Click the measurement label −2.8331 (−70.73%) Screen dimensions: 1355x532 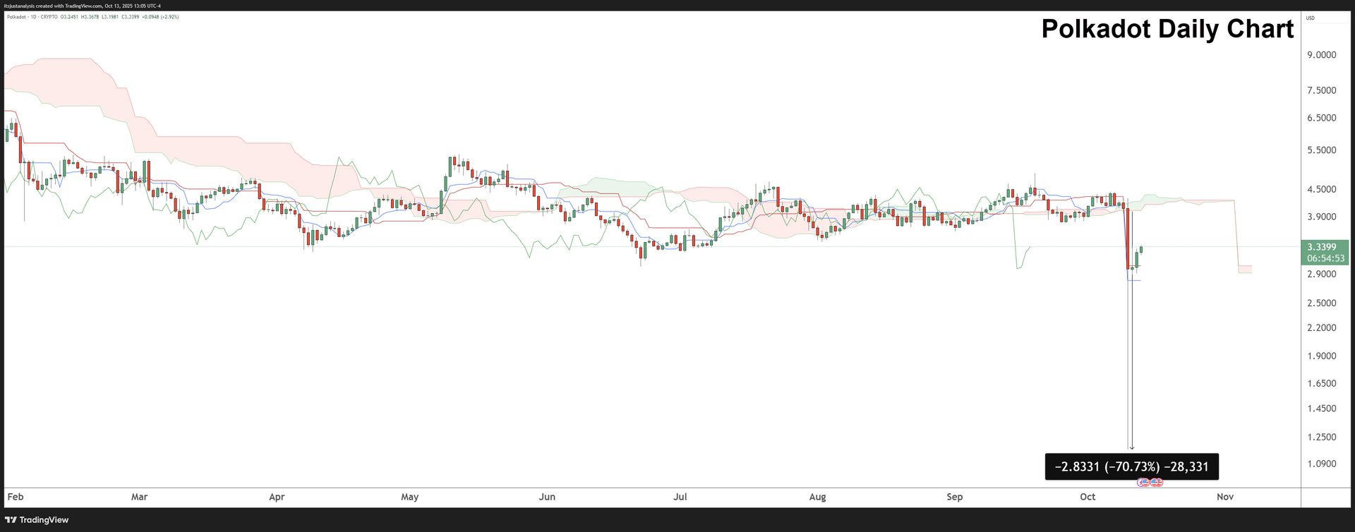(x=1131, y=466)
